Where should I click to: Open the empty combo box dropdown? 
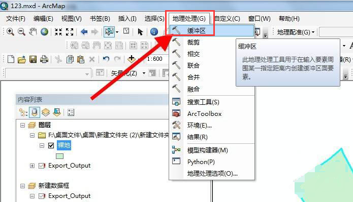pyautogui.click(x=87, y=74)
